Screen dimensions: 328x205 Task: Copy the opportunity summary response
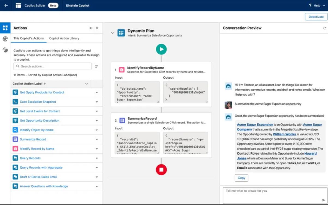point(241,178)
